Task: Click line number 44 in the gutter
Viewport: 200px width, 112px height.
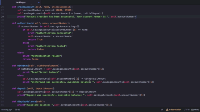Action: (x=2, y=66)
